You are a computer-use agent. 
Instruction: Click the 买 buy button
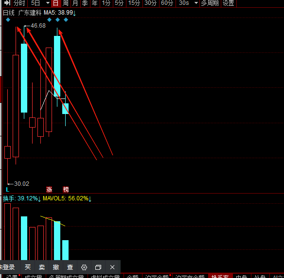pos(28,267)
